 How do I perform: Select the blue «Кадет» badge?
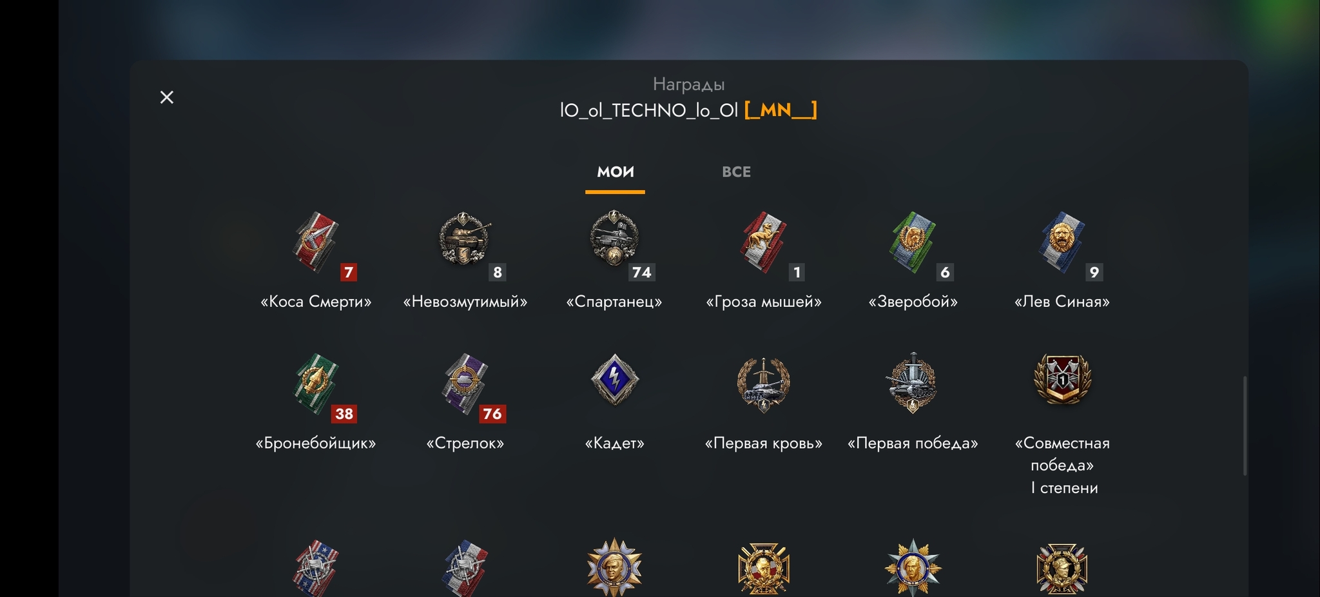[614, 380]
